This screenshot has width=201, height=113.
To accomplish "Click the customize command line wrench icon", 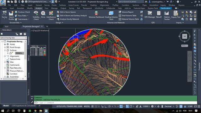I will point(32,102).
